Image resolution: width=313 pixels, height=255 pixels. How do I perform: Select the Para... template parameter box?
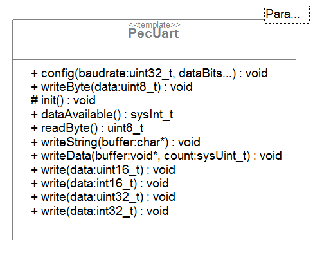point(287,15)
